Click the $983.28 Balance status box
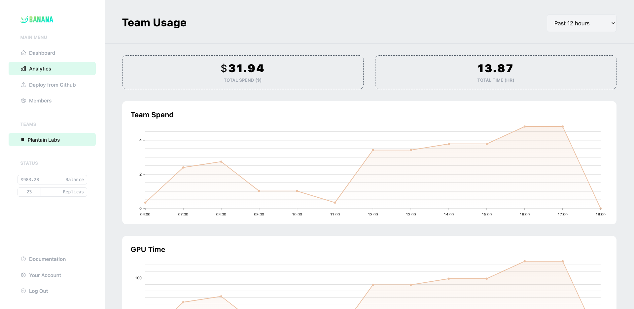Viewport: 634px width, 309px height. pos(52,180)
